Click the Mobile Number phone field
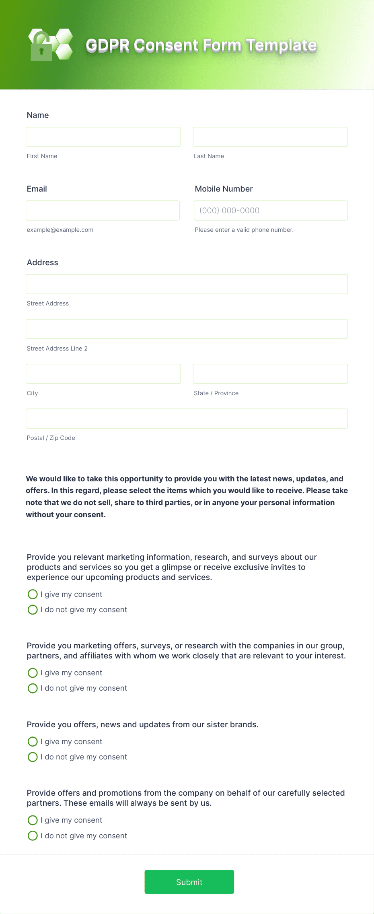374x914 pixels. [270, 210]
